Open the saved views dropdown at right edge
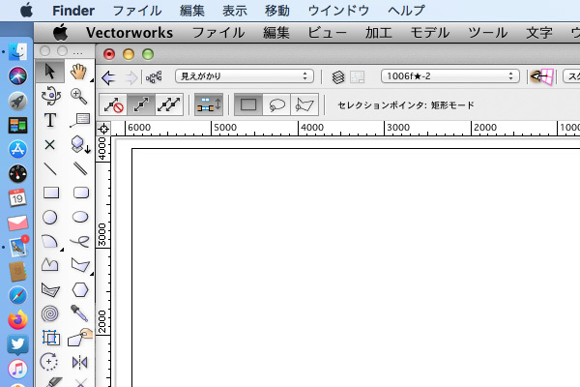The height and width of the screenshot is (387, 580). click(x=571, y=76)
